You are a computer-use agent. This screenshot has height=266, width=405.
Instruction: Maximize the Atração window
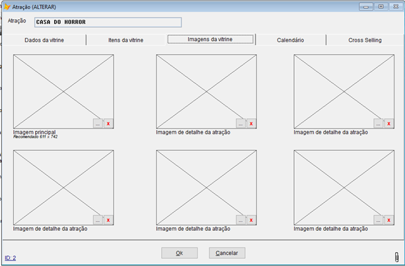click(381, 7)
